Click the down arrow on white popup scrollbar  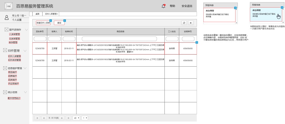(237, 23)
